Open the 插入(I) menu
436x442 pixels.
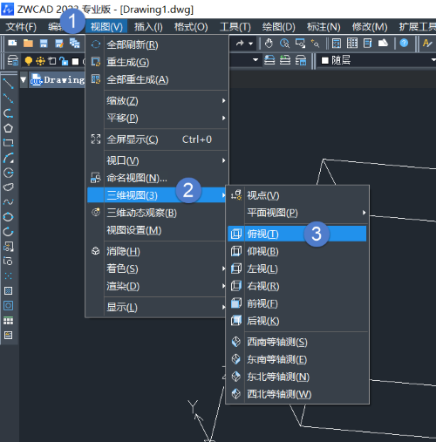148,27
